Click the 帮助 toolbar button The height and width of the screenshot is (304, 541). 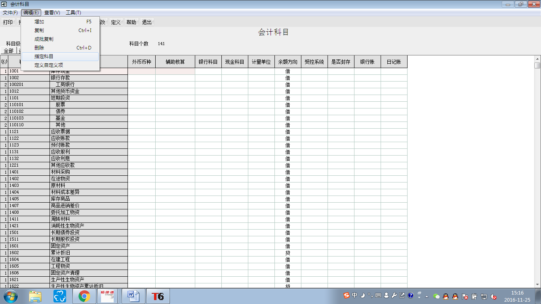coord(131,22)
